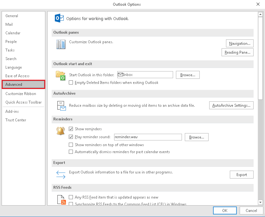Image resolution: width=265 pixels, height=217 pixels.
Task: Browse for the Outlook start folder
Action: tap(188, 75)
